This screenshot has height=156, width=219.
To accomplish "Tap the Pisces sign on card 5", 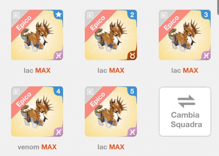I will (x=132, y=132).
